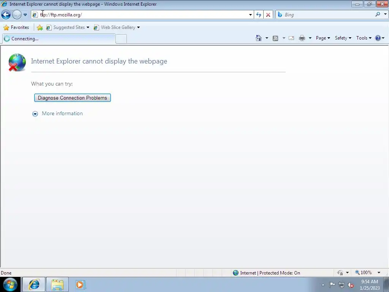389x292 pixels.
Task: Click the page icon in address bar
Action: pyautogui.click(x=35, y=15)
